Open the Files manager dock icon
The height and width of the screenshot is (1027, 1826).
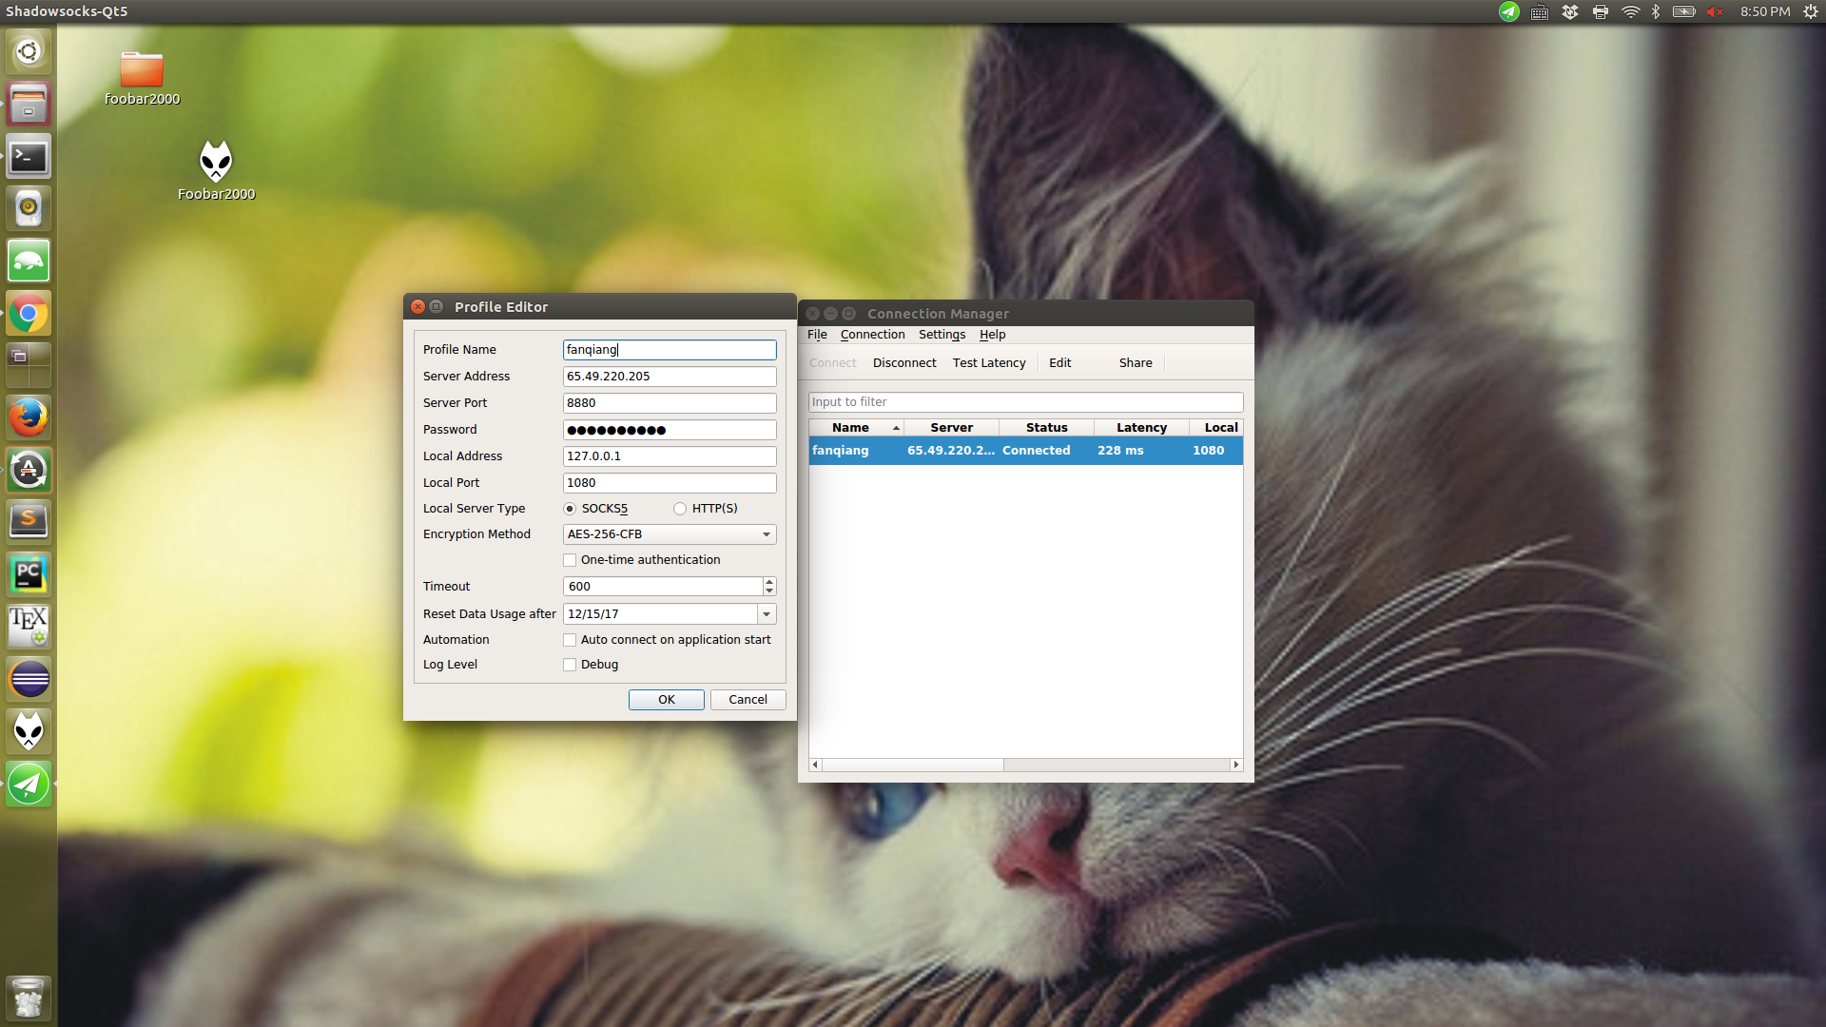pyautogui.click(x=29, y=104)
